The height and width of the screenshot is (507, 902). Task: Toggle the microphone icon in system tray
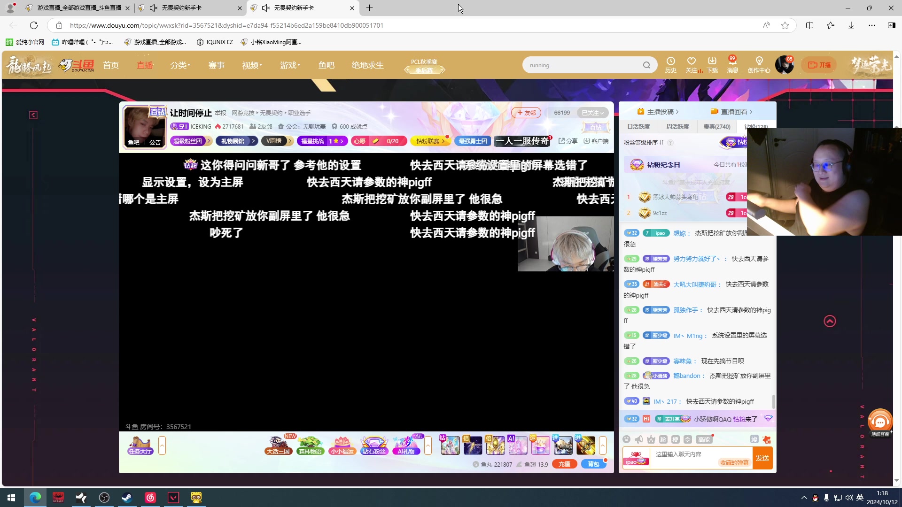coord(826,498)
